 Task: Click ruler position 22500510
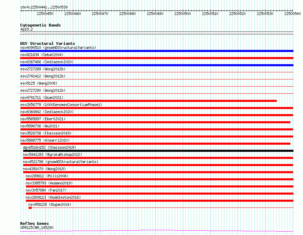tap(210, 14)
